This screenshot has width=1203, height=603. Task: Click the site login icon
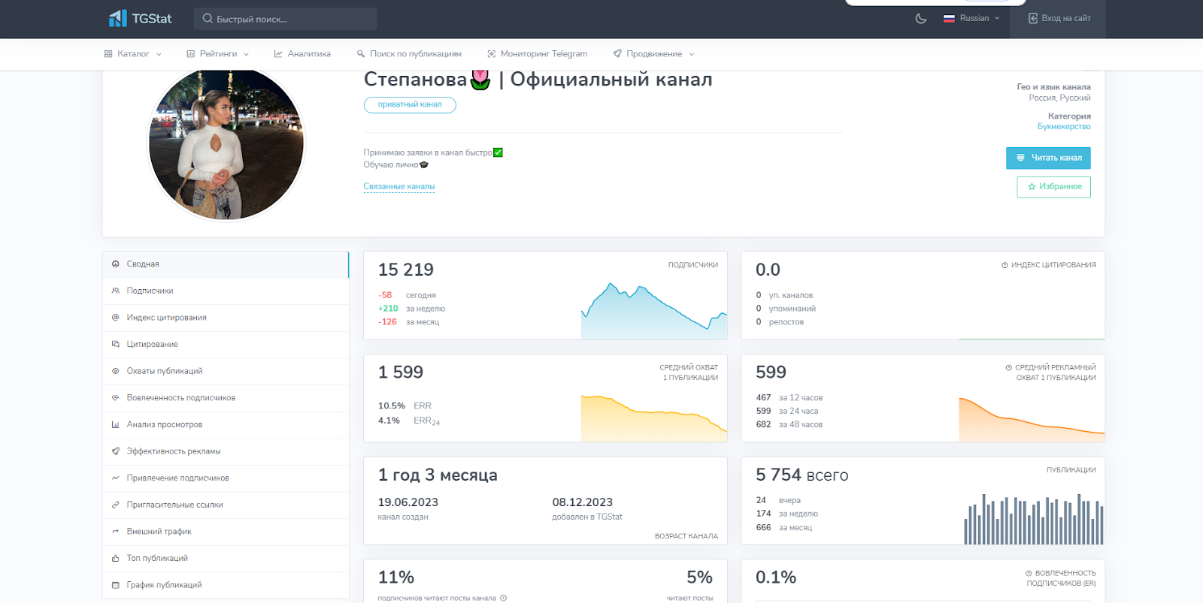point(1033,19)
